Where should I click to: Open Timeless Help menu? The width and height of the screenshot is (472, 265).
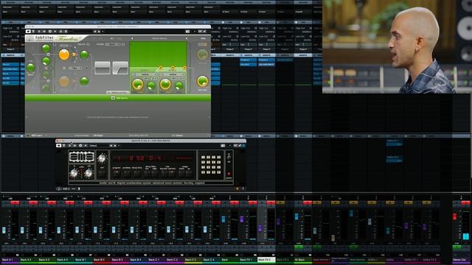204,38
